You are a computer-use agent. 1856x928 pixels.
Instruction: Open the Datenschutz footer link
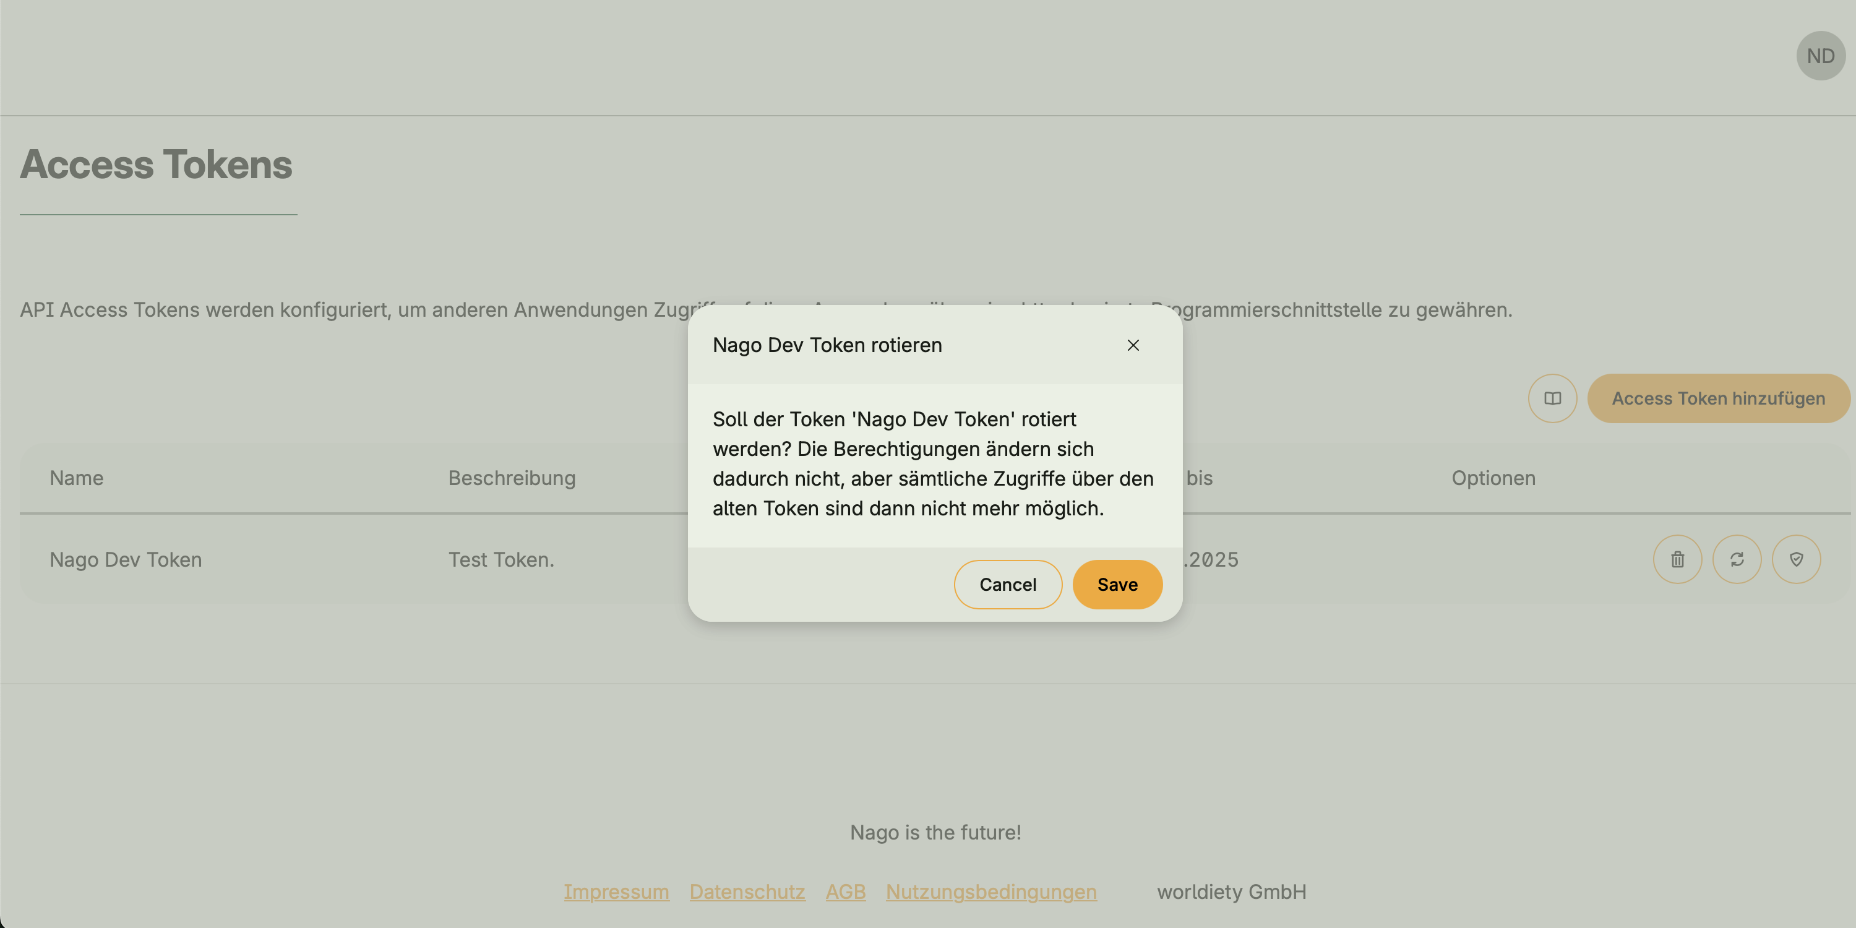point(747,891)
